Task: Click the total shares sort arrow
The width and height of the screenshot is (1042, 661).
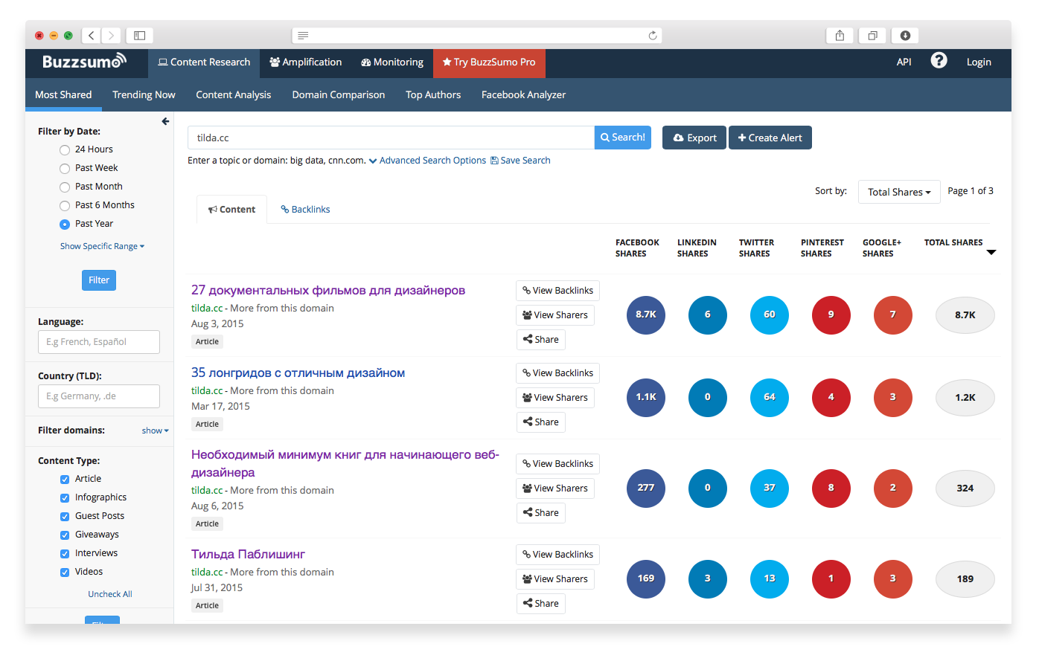Action: point(991,253)
